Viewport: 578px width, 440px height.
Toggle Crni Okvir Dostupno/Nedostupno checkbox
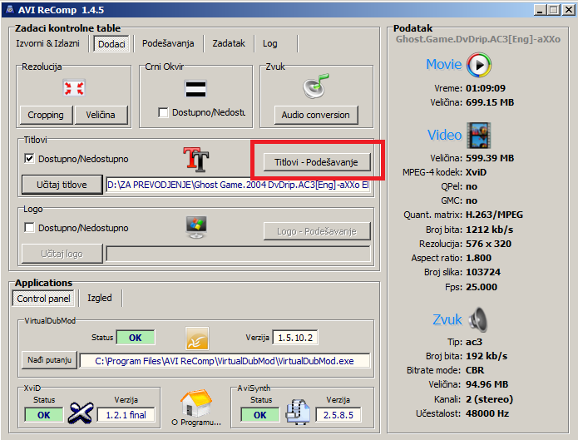click(163, 112)
